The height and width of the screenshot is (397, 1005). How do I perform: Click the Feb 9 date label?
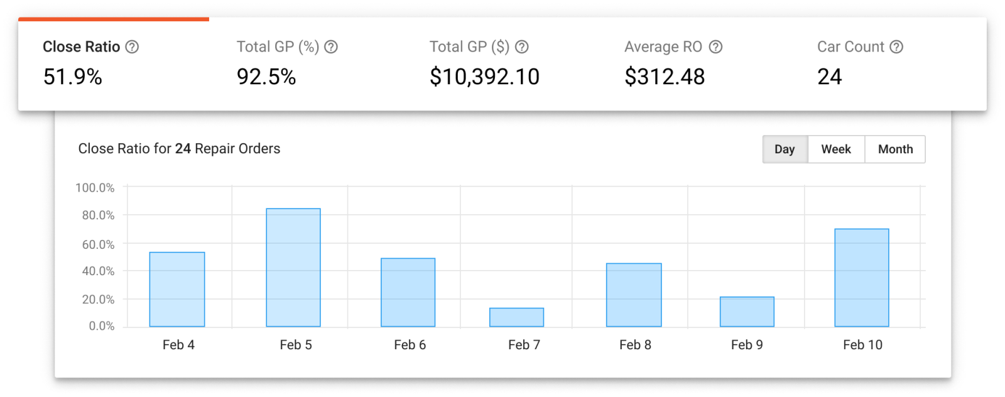[x=747, y=345]
